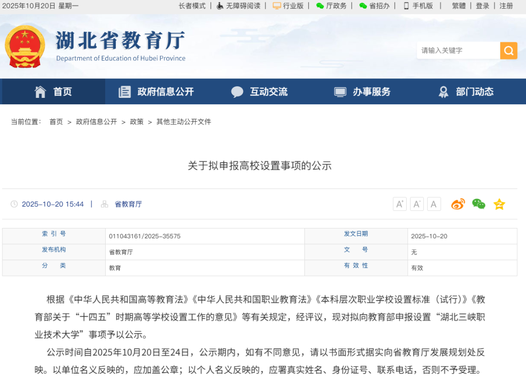The width and height of the screenshot is (526, 380).
Task: Increase font size with A+ button
Action: (399, 204)
